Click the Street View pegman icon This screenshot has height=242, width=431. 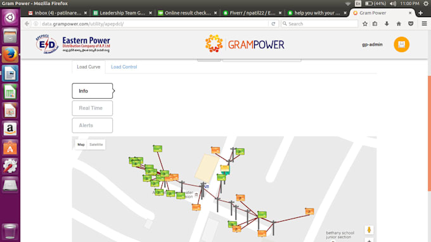(369, 229)
